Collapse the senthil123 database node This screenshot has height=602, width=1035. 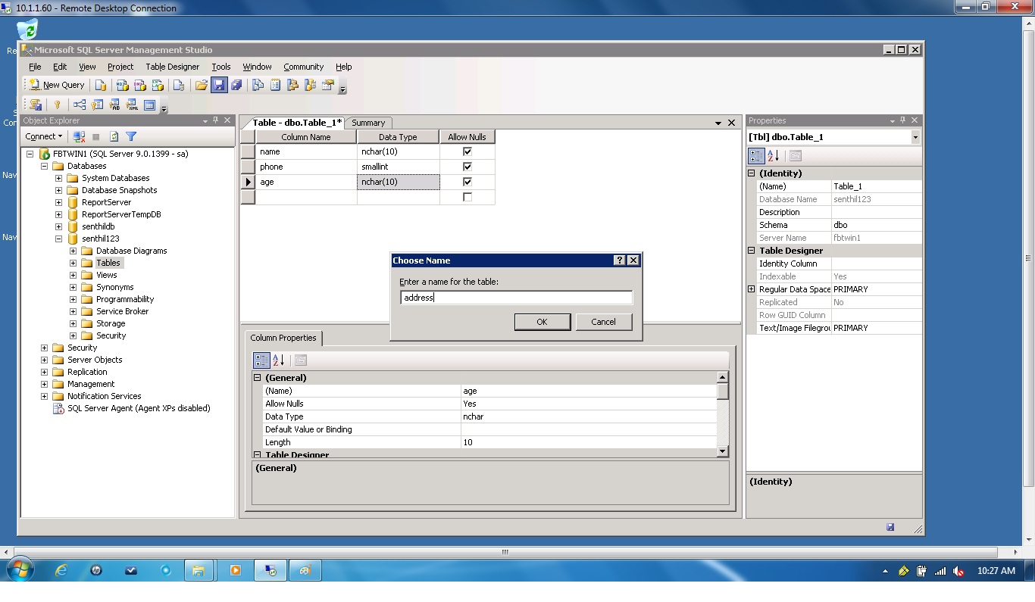point(58,239)
